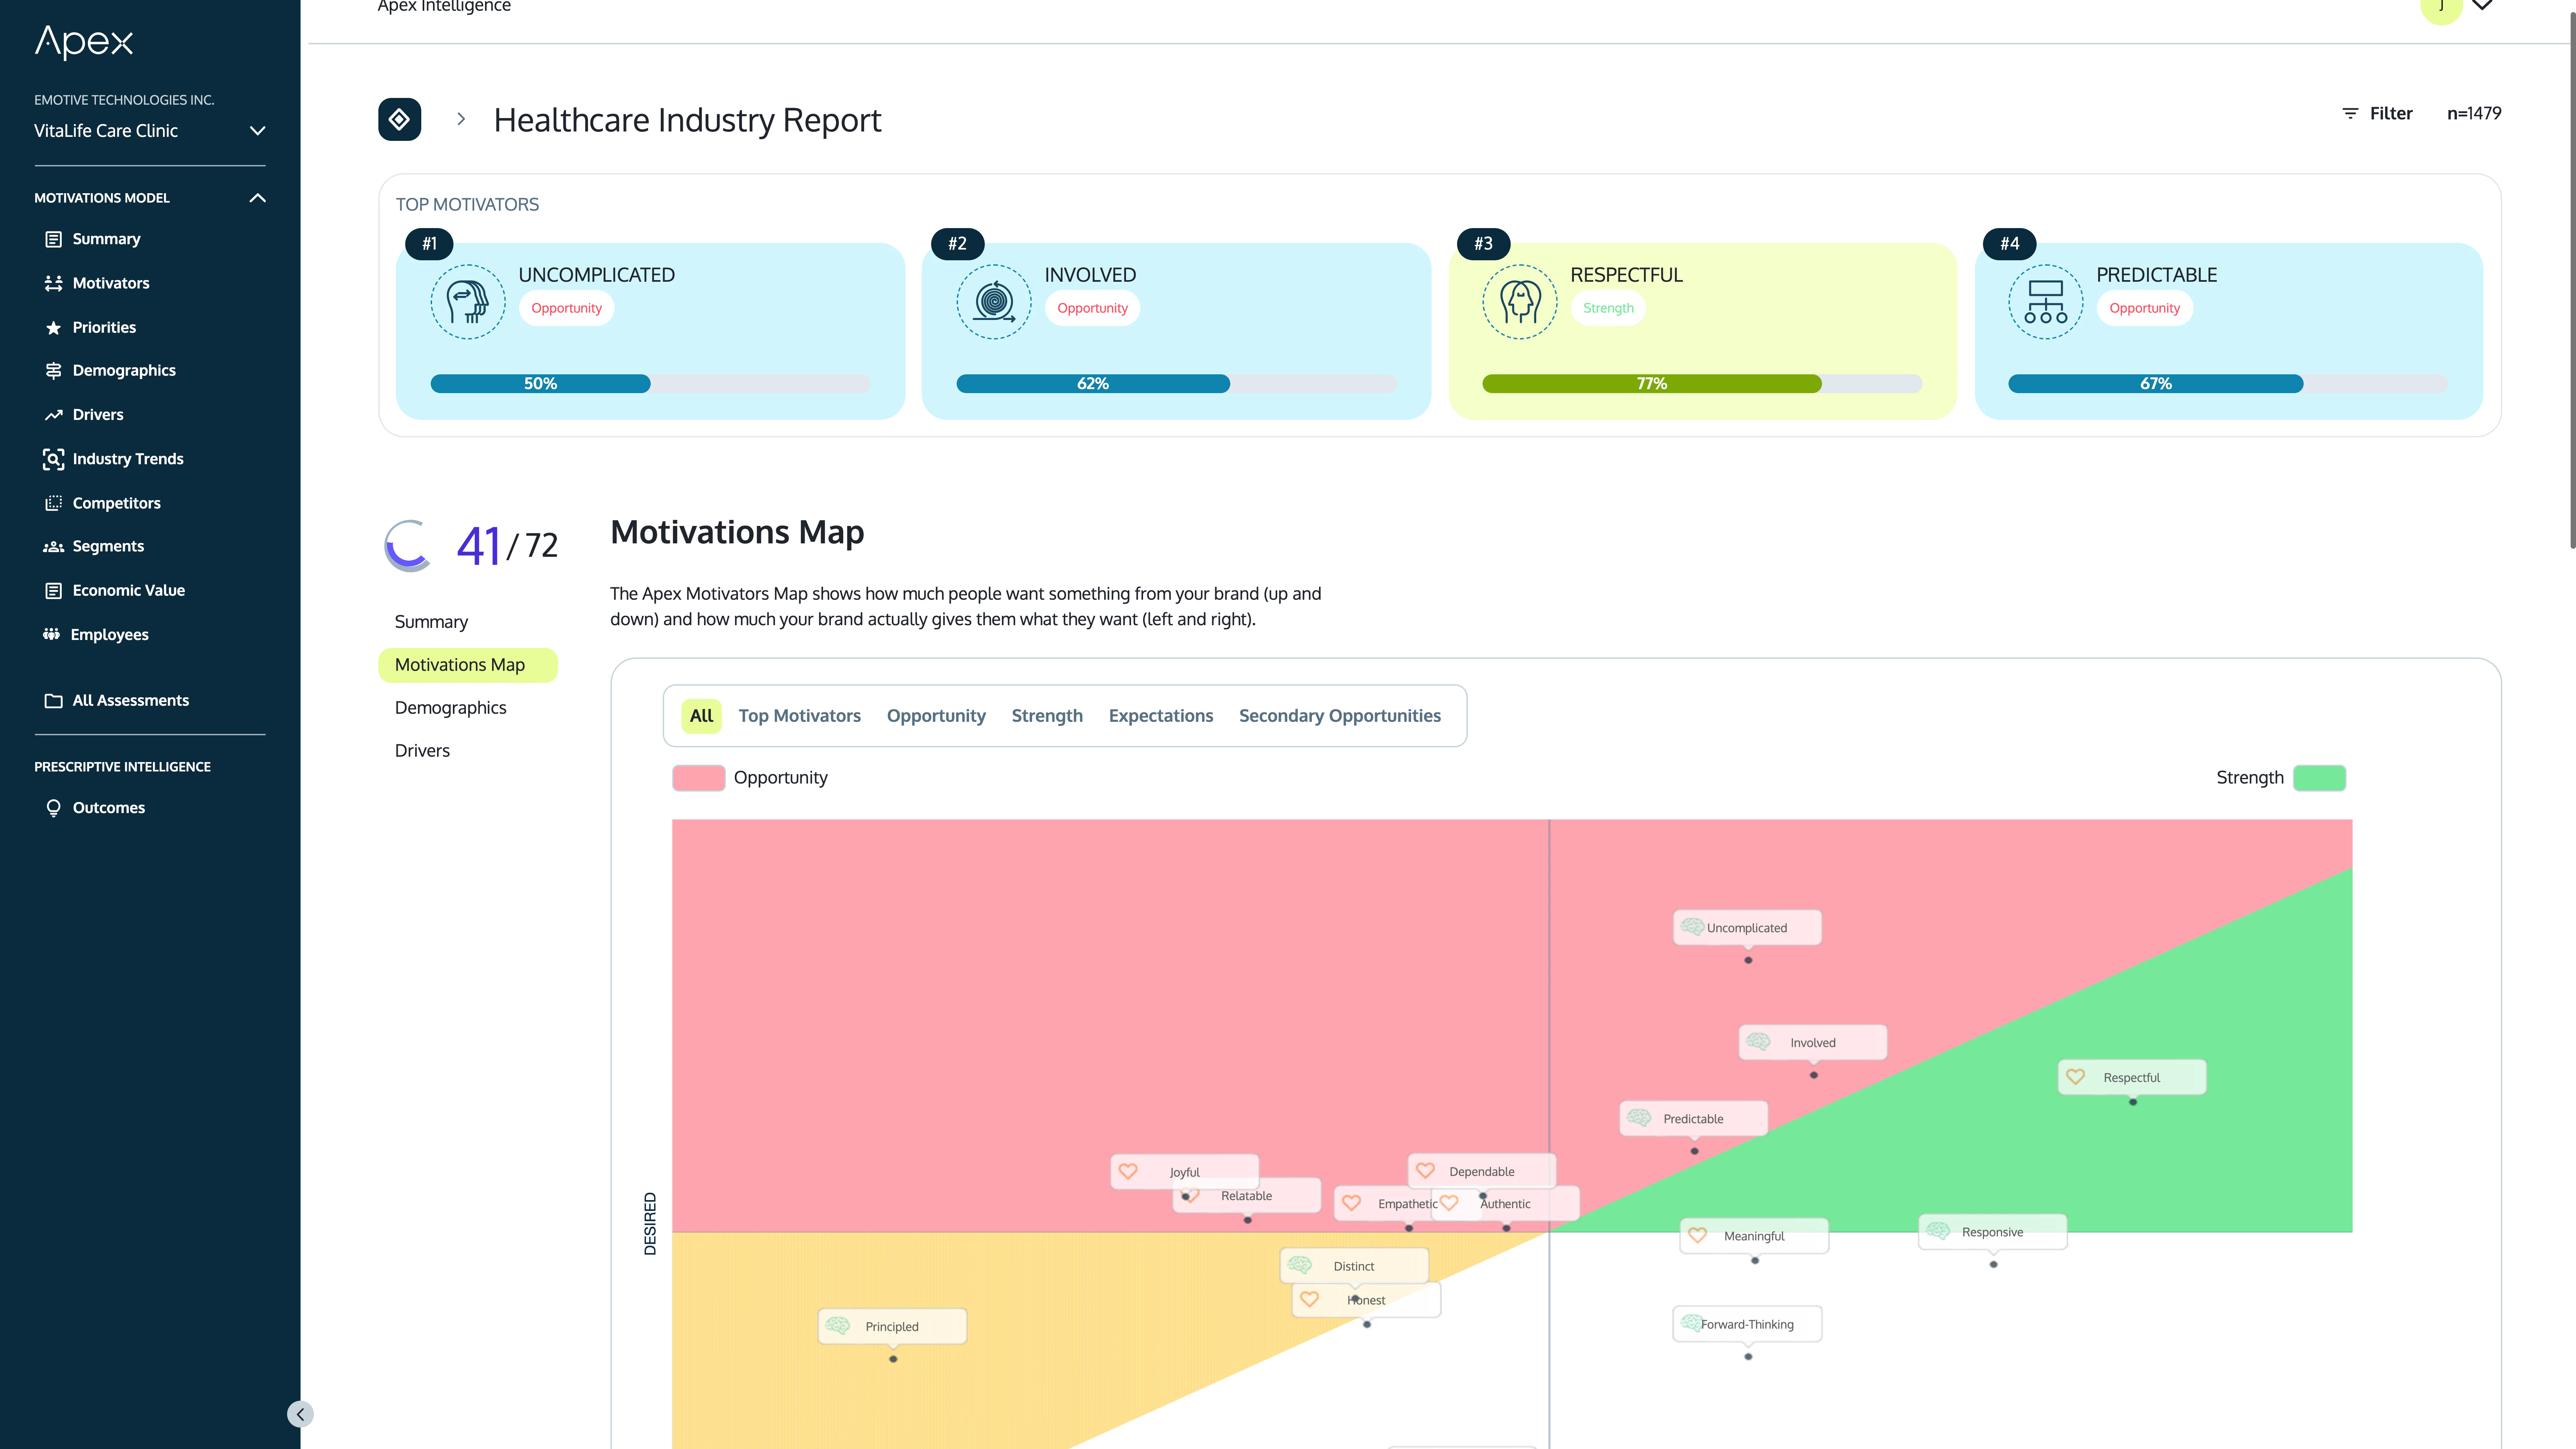Open the Summary section link under the score
Image resolution: width=2576 pixels, height=1449 pixels.
[431, 622]
